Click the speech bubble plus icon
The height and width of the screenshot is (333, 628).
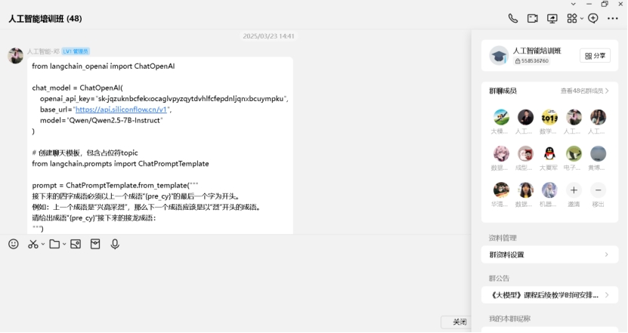point(593,18)
